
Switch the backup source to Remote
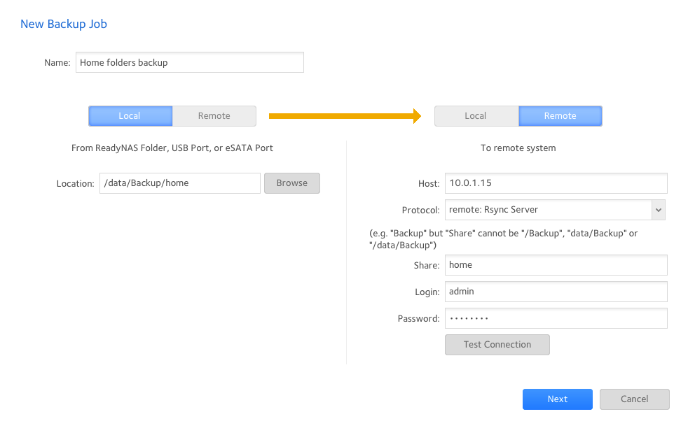(214, 116)
